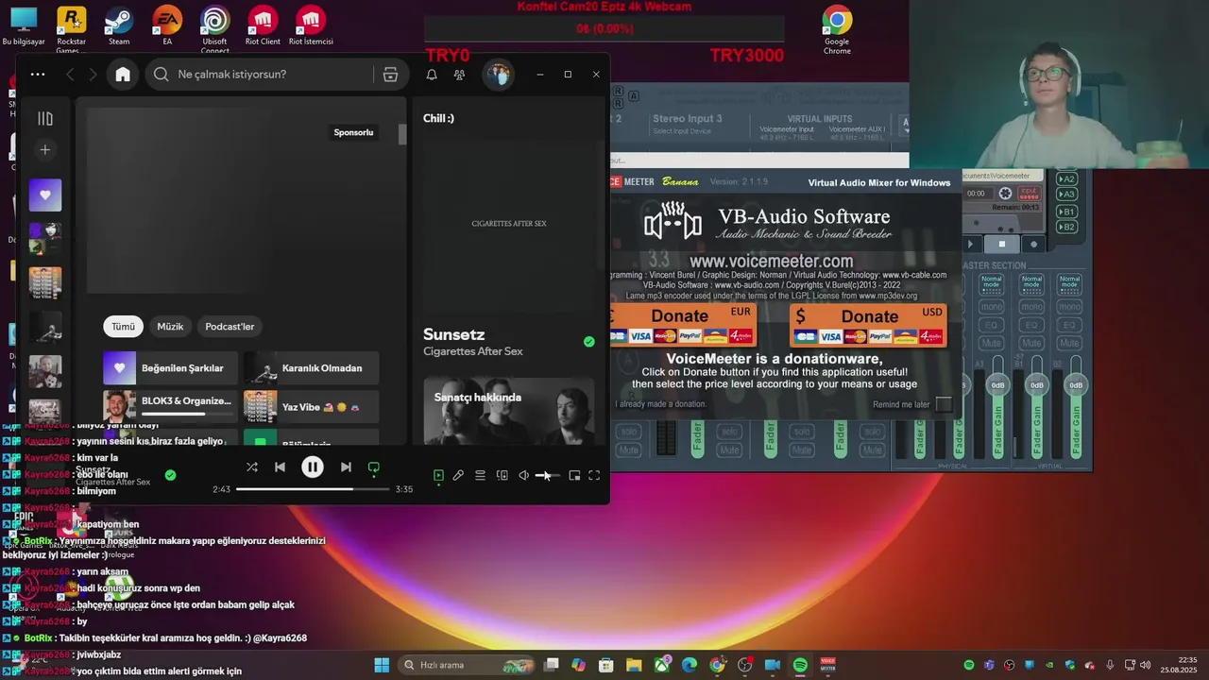
Task: Open Liked Songs heart tile in sidebar
Action: tap(45, 195)
